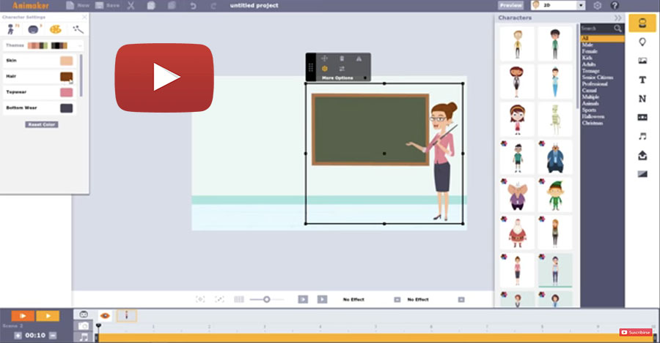Select the swap icon in object toolbar
660x343 pixels.
click(x=342, y=69)
